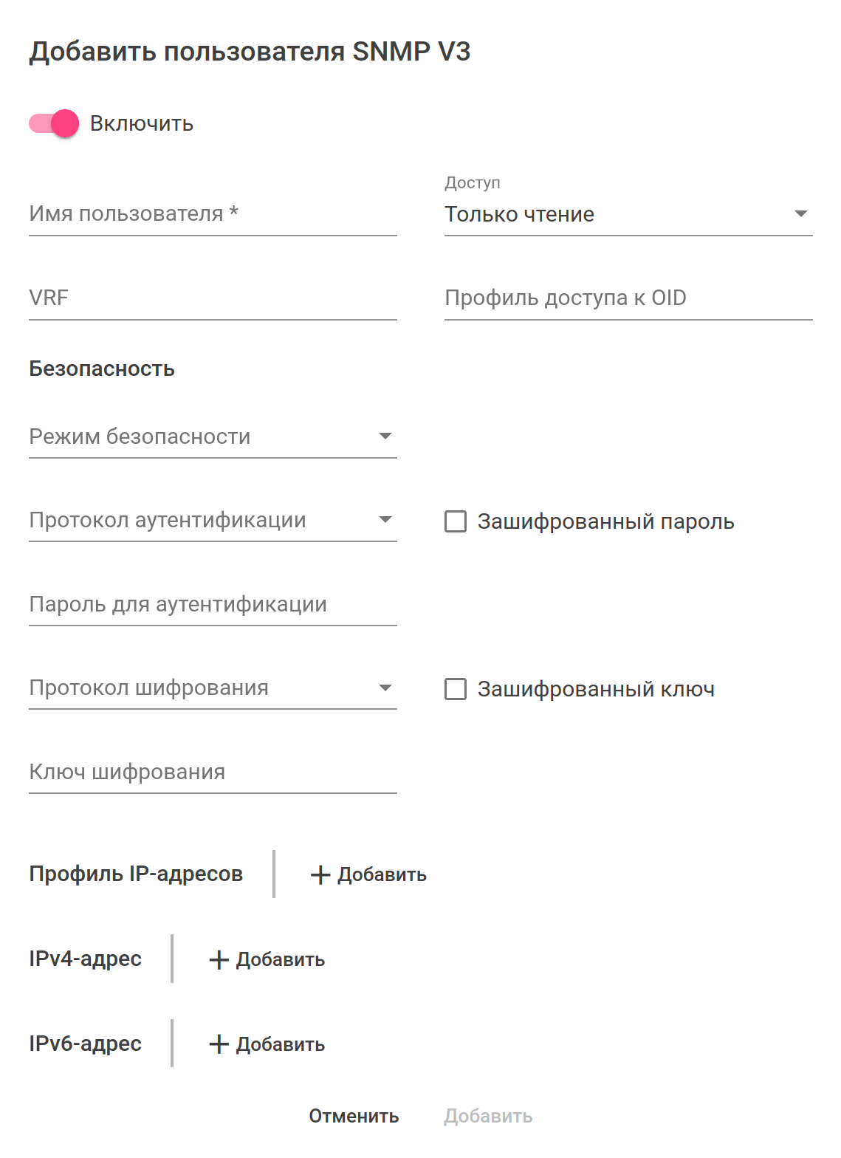
Task: Focus the Ключ шифрования input field
Action: pyautogui.click(x=213, y=772)
